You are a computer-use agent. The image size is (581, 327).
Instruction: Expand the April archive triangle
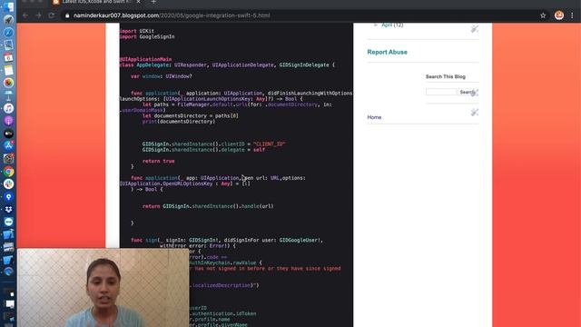376,25
